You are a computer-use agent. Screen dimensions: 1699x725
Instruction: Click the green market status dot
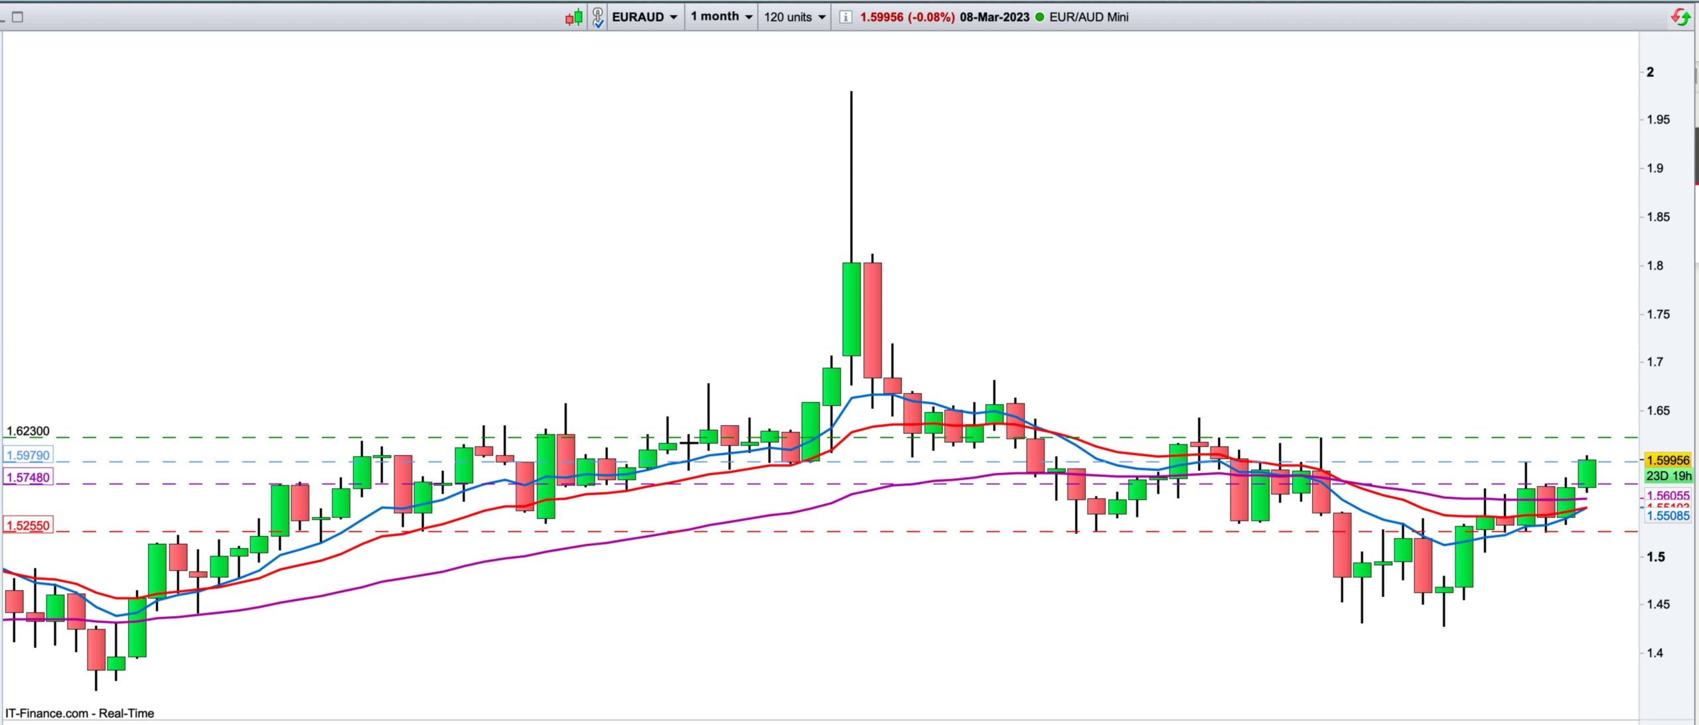tap(1039, 17)
